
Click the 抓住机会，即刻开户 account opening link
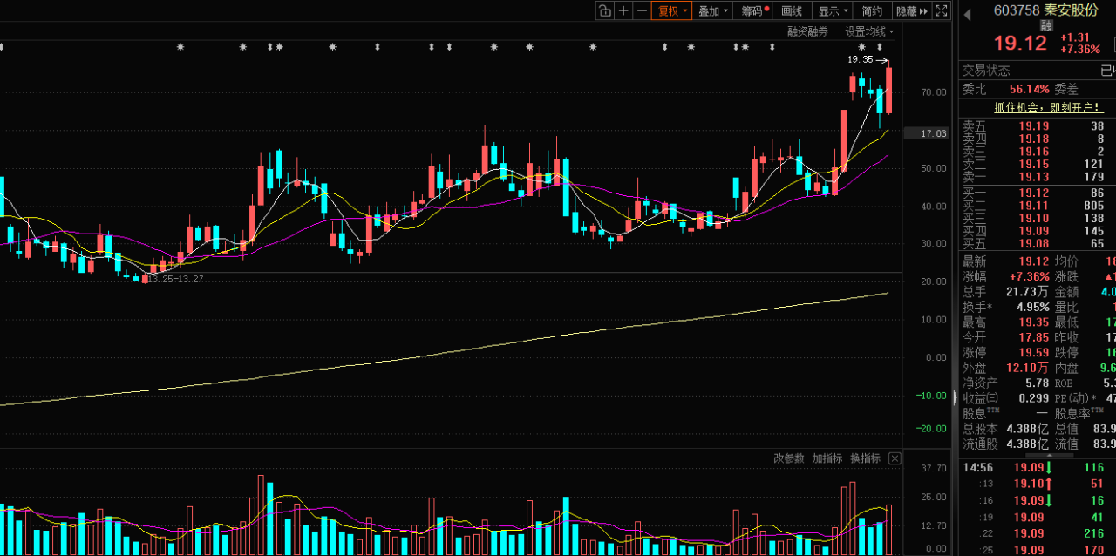click(x=1049, y=108)
